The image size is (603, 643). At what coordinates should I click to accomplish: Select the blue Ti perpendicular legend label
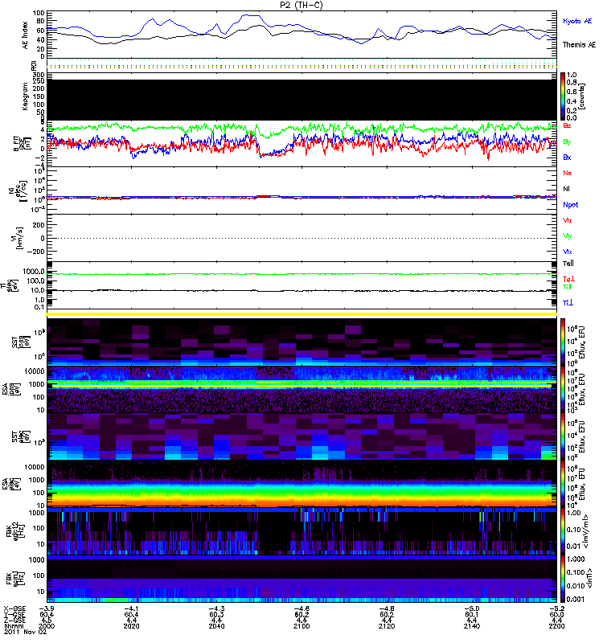pos(568,303)
